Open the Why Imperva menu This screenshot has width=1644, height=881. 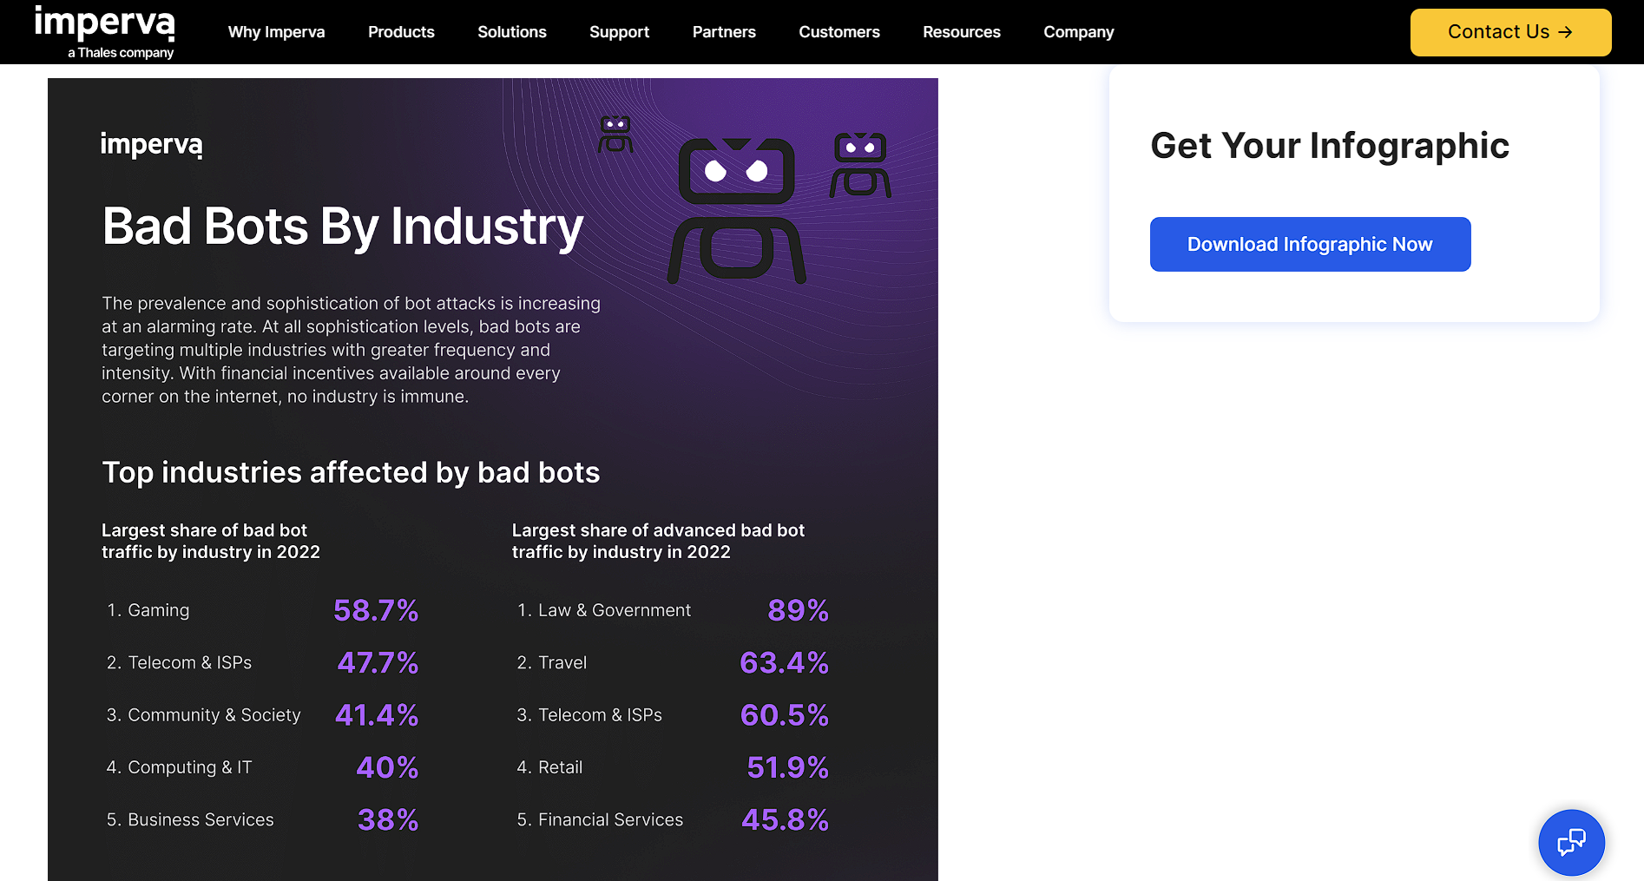tap(276, 32)
